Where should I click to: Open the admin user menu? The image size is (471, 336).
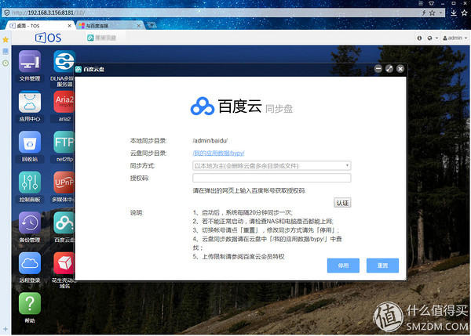(x=455, y=38)
